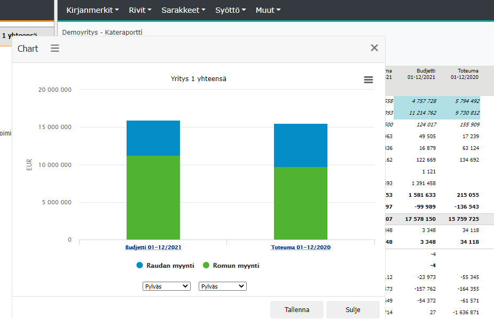Click the blue segment of Budjetti bar
Image resolution: width=494 pixels, height=319 pixels.
pos(153,138)
